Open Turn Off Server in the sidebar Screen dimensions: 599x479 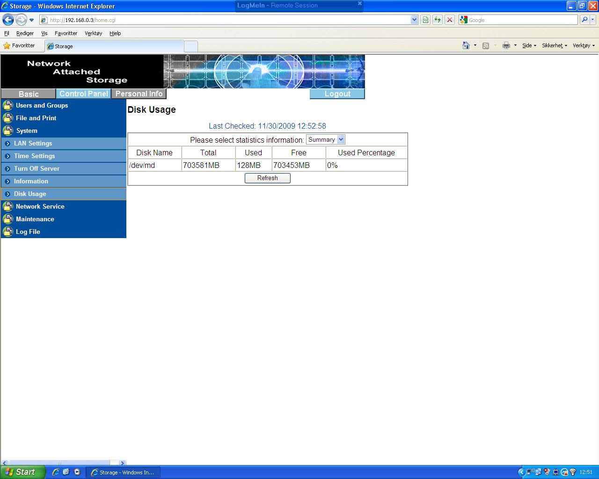coord(64,168)
